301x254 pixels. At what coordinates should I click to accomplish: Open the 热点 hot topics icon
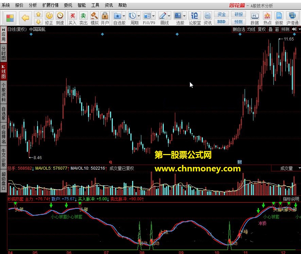point(267,18)
